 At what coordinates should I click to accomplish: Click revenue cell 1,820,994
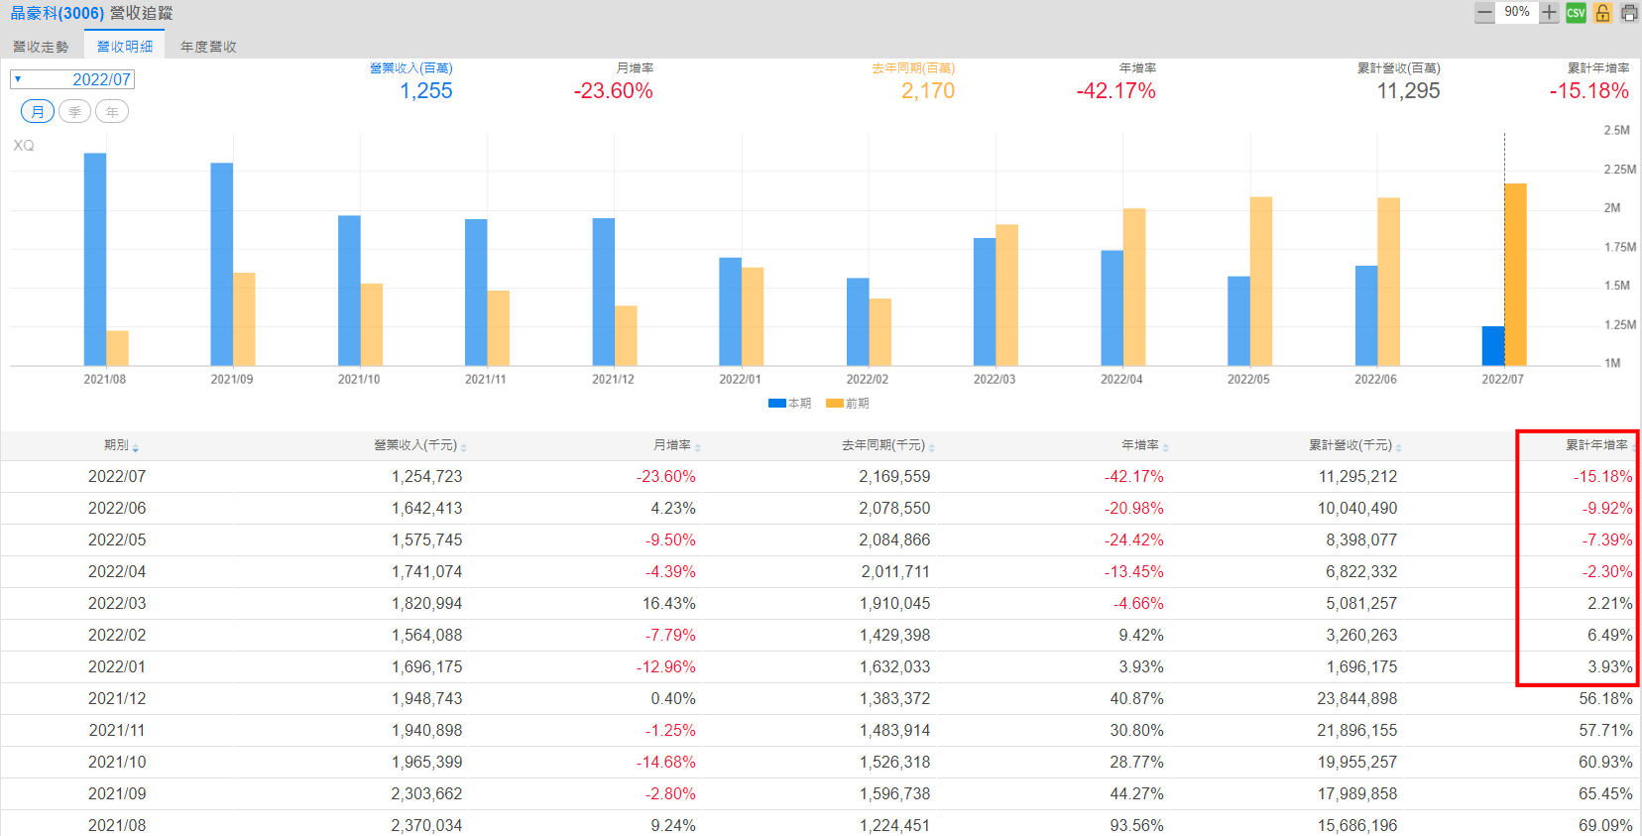tap(427, 604)
